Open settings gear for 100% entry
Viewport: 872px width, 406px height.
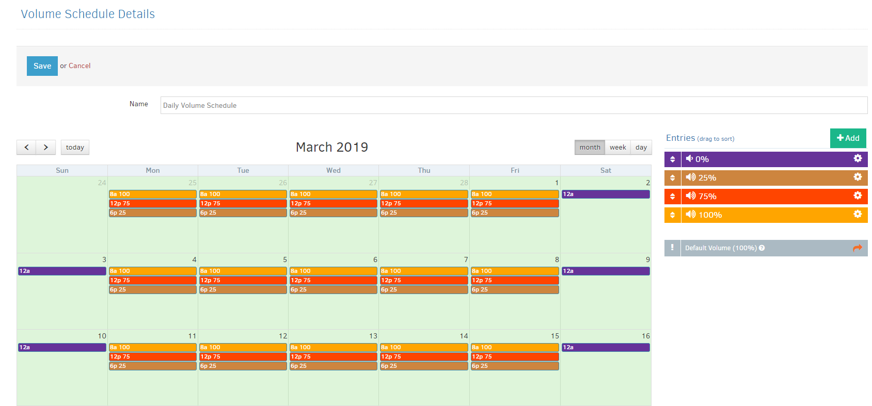(858, 214)
